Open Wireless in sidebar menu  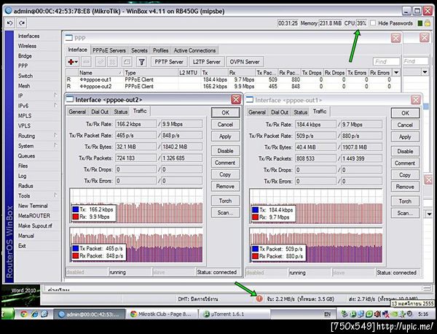28,46
